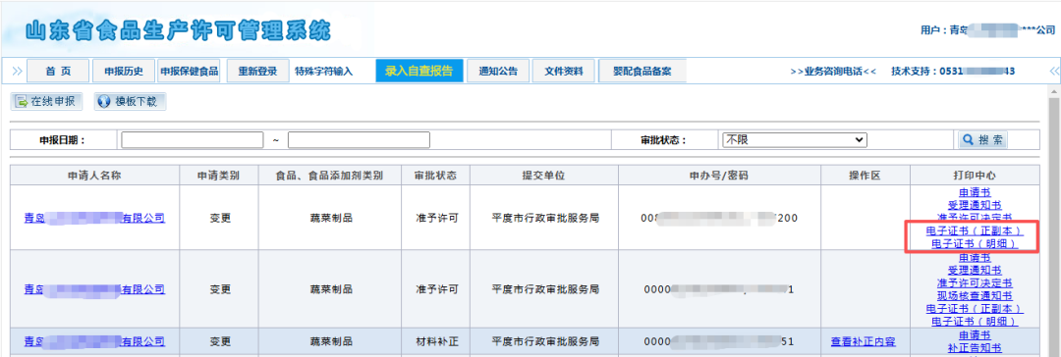This screenshot has width=1061, height=357.
Task: Open the 补正告知书 link
Action: (975, 348)
